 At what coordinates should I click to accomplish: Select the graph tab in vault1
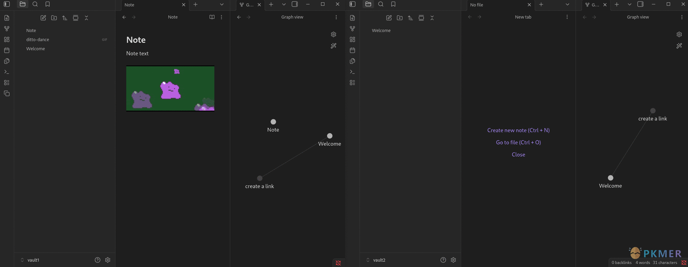click(250, 5)
